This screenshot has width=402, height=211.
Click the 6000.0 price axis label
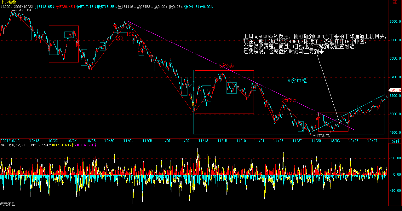pyautogui.click(x=395, y=22)
